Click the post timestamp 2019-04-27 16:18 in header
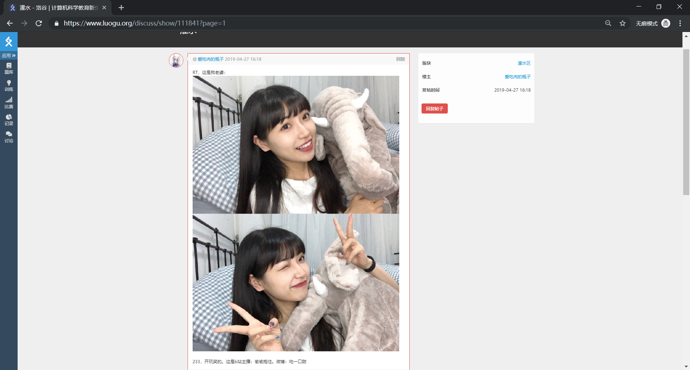 (243, 59)
